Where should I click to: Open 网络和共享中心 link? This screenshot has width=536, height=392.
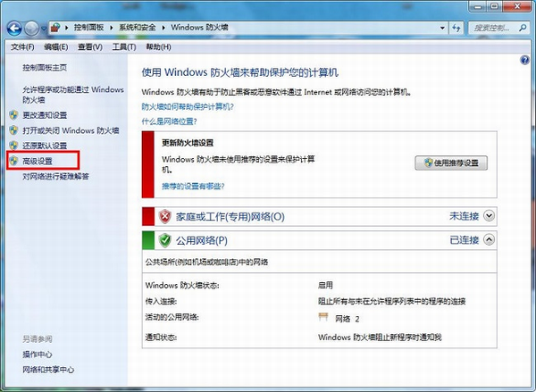(x=48, y=370)
